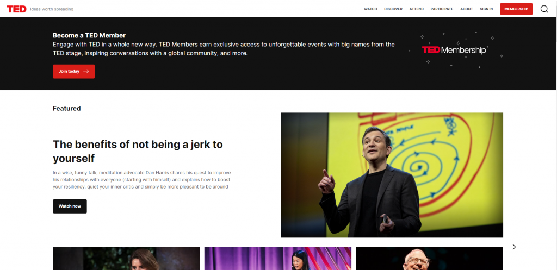
Task: Click the SIGN IN link
Action: pos(486,9)
